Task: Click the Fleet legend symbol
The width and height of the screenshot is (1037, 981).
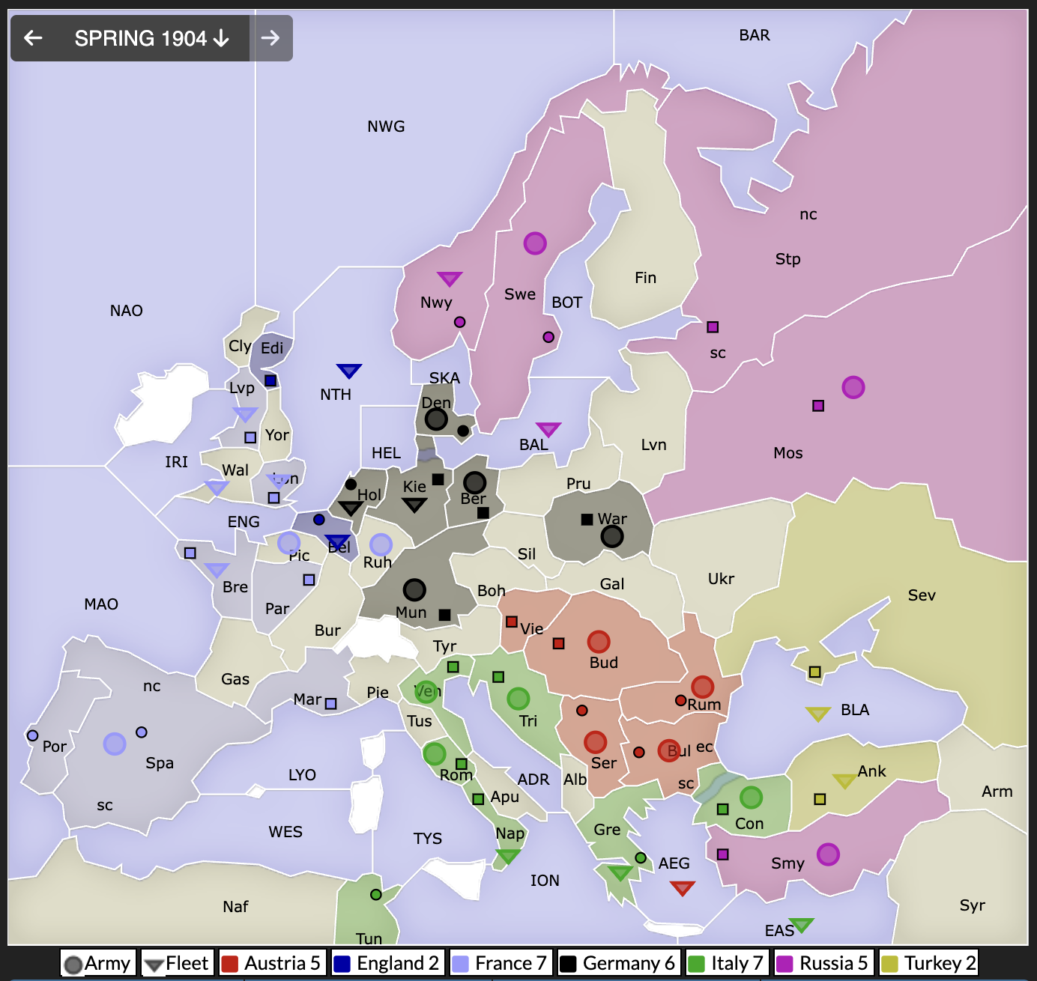Action: pyautogui.click(x=154, y=965)
